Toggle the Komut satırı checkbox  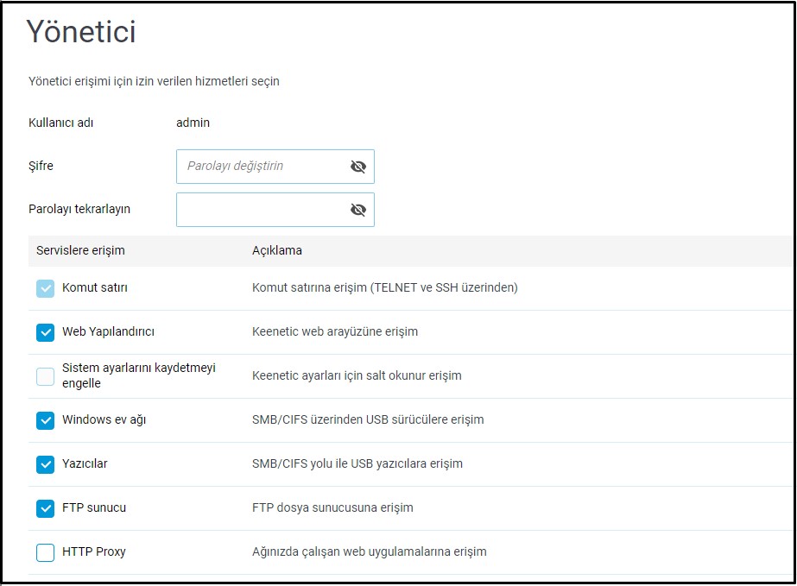(46, 288)
